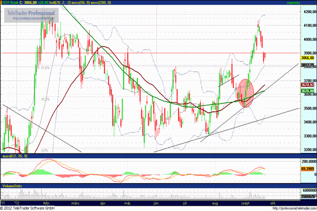Click the 3626,80 green price tag

coord(308,91)
